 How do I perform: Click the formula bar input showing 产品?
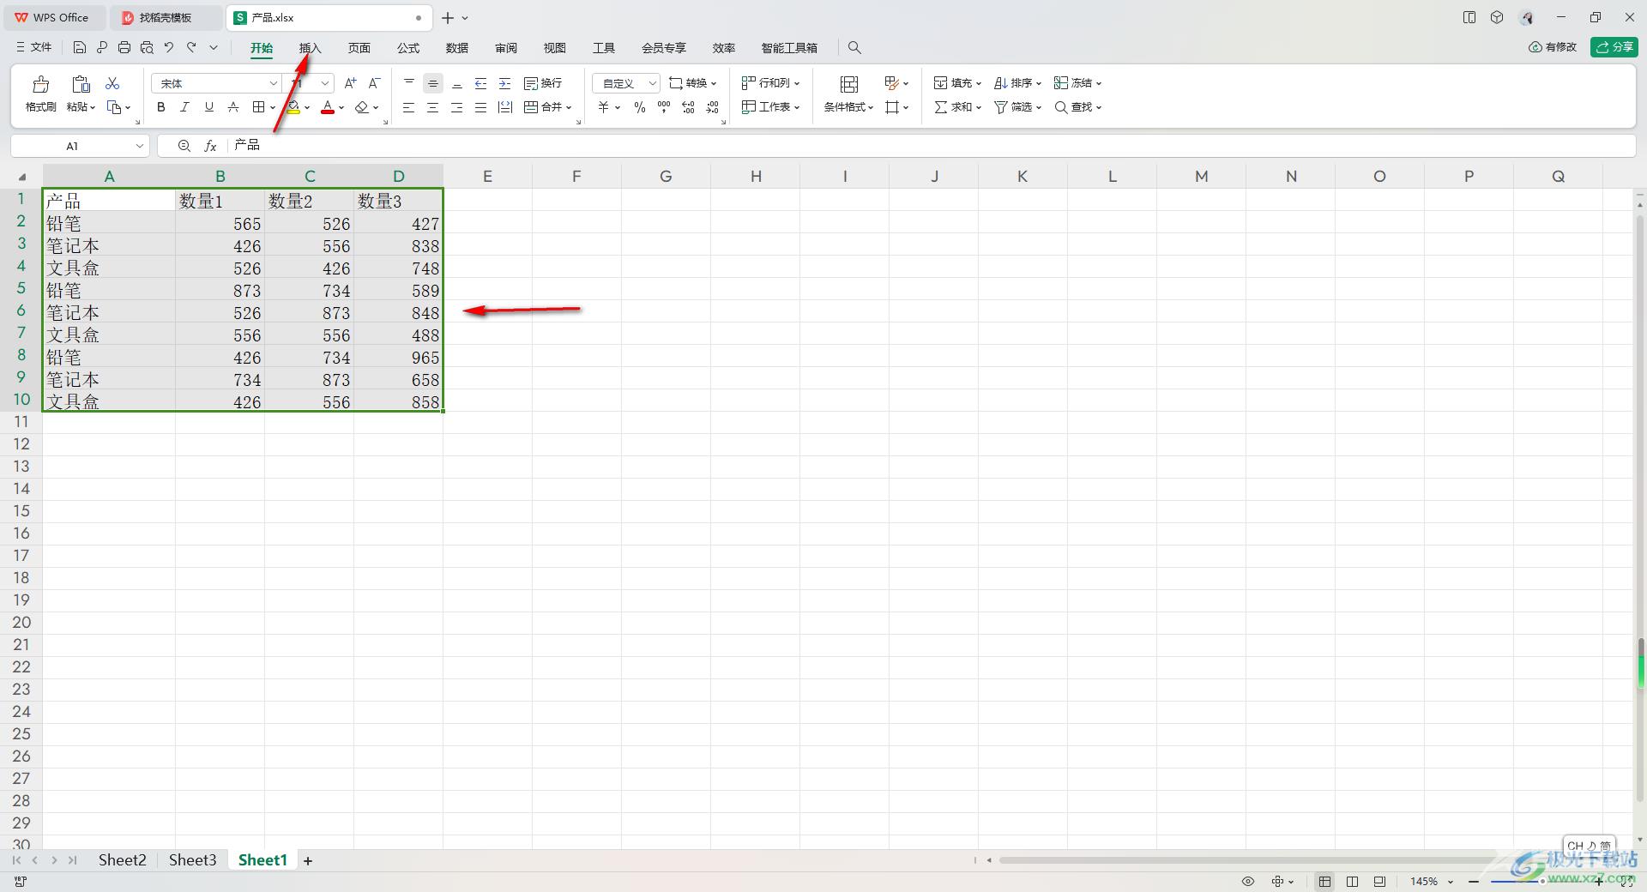point(931,146)
